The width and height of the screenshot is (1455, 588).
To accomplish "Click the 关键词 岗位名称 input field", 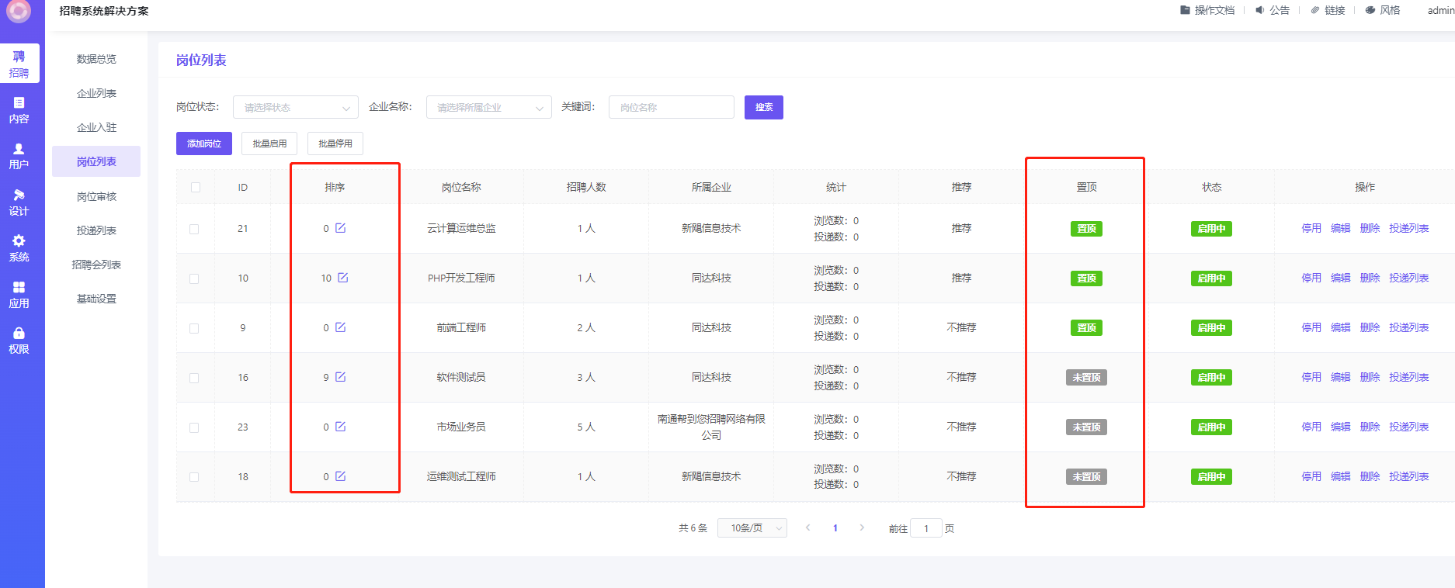I will pos(671,107).
